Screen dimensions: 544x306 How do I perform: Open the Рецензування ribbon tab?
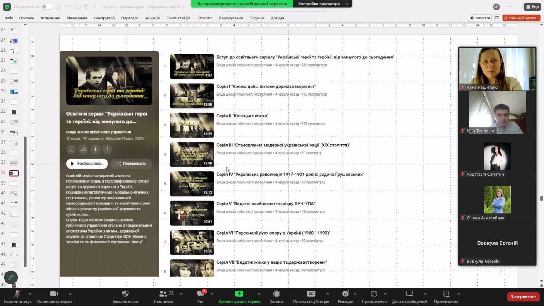pos(231,18)
